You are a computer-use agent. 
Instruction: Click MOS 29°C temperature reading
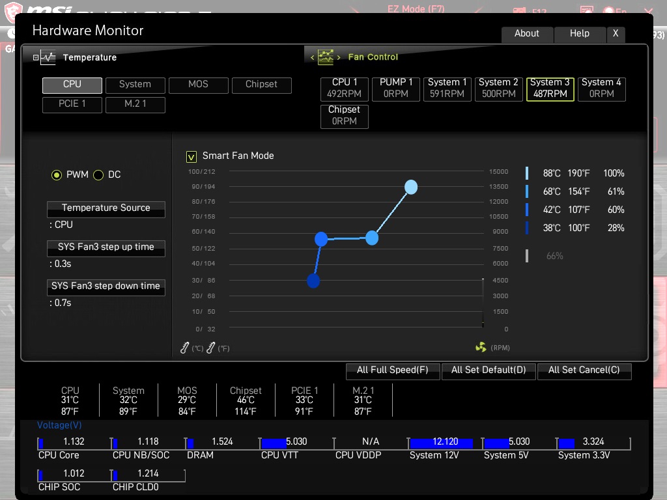[187, 400]
